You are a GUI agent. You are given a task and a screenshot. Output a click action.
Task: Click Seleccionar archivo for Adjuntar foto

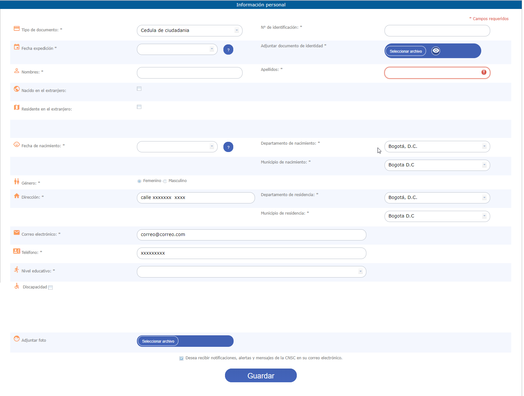pos(158,341)
